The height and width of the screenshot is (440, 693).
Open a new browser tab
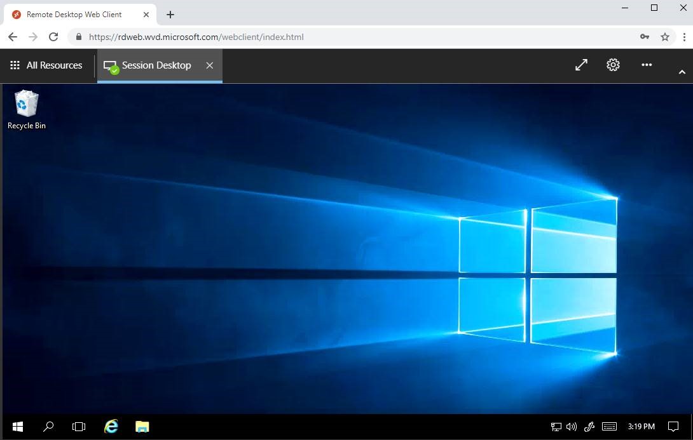[x=170, y=15]
